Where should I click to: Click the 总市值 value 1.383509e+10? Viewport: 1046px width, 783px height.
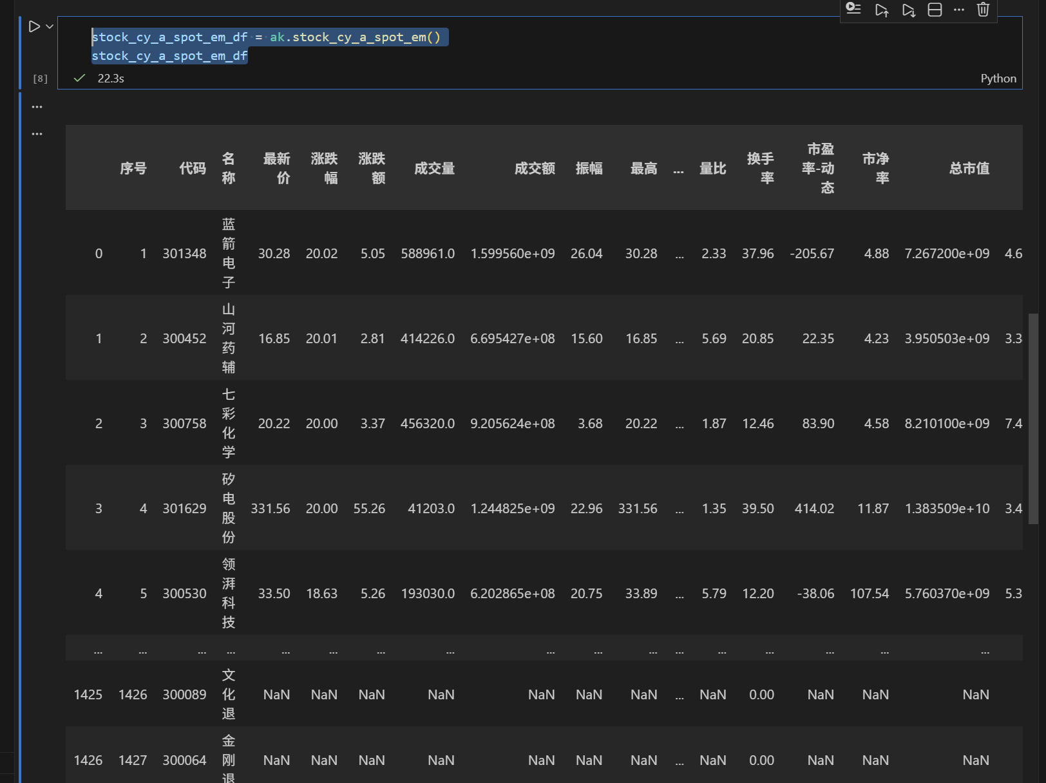click(x=947, y=509)
